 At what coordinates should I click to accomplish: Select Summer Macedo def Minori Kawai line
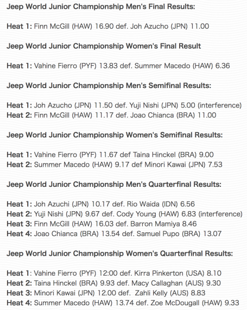[115, 165]
